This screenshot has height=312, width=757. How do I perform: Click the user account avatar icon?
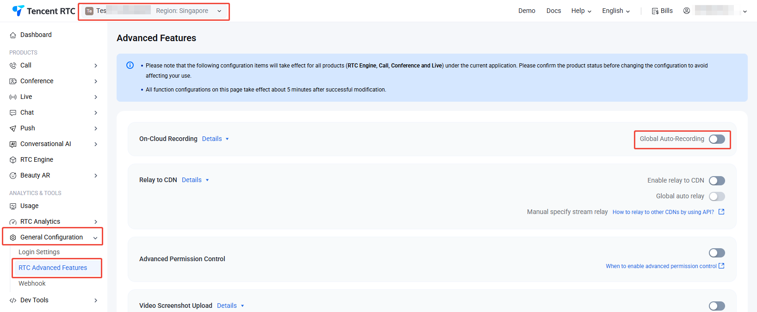point(687,11)
